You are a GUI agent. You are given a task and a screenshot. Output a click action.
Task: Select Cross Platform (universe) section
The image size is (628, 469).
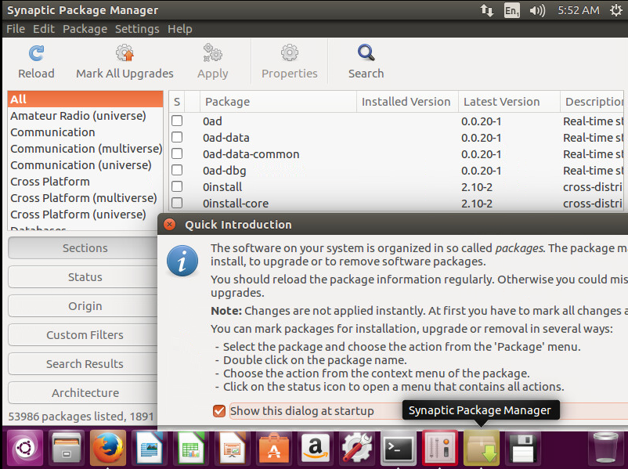point(85,215)
